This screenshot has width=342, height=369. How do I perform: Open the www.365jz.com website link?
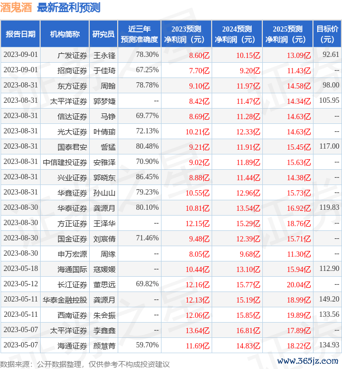point(308,361)
